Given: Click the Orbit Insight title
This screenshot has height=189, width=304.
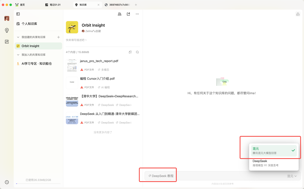Looking at the screenshot, I should 93,25.
